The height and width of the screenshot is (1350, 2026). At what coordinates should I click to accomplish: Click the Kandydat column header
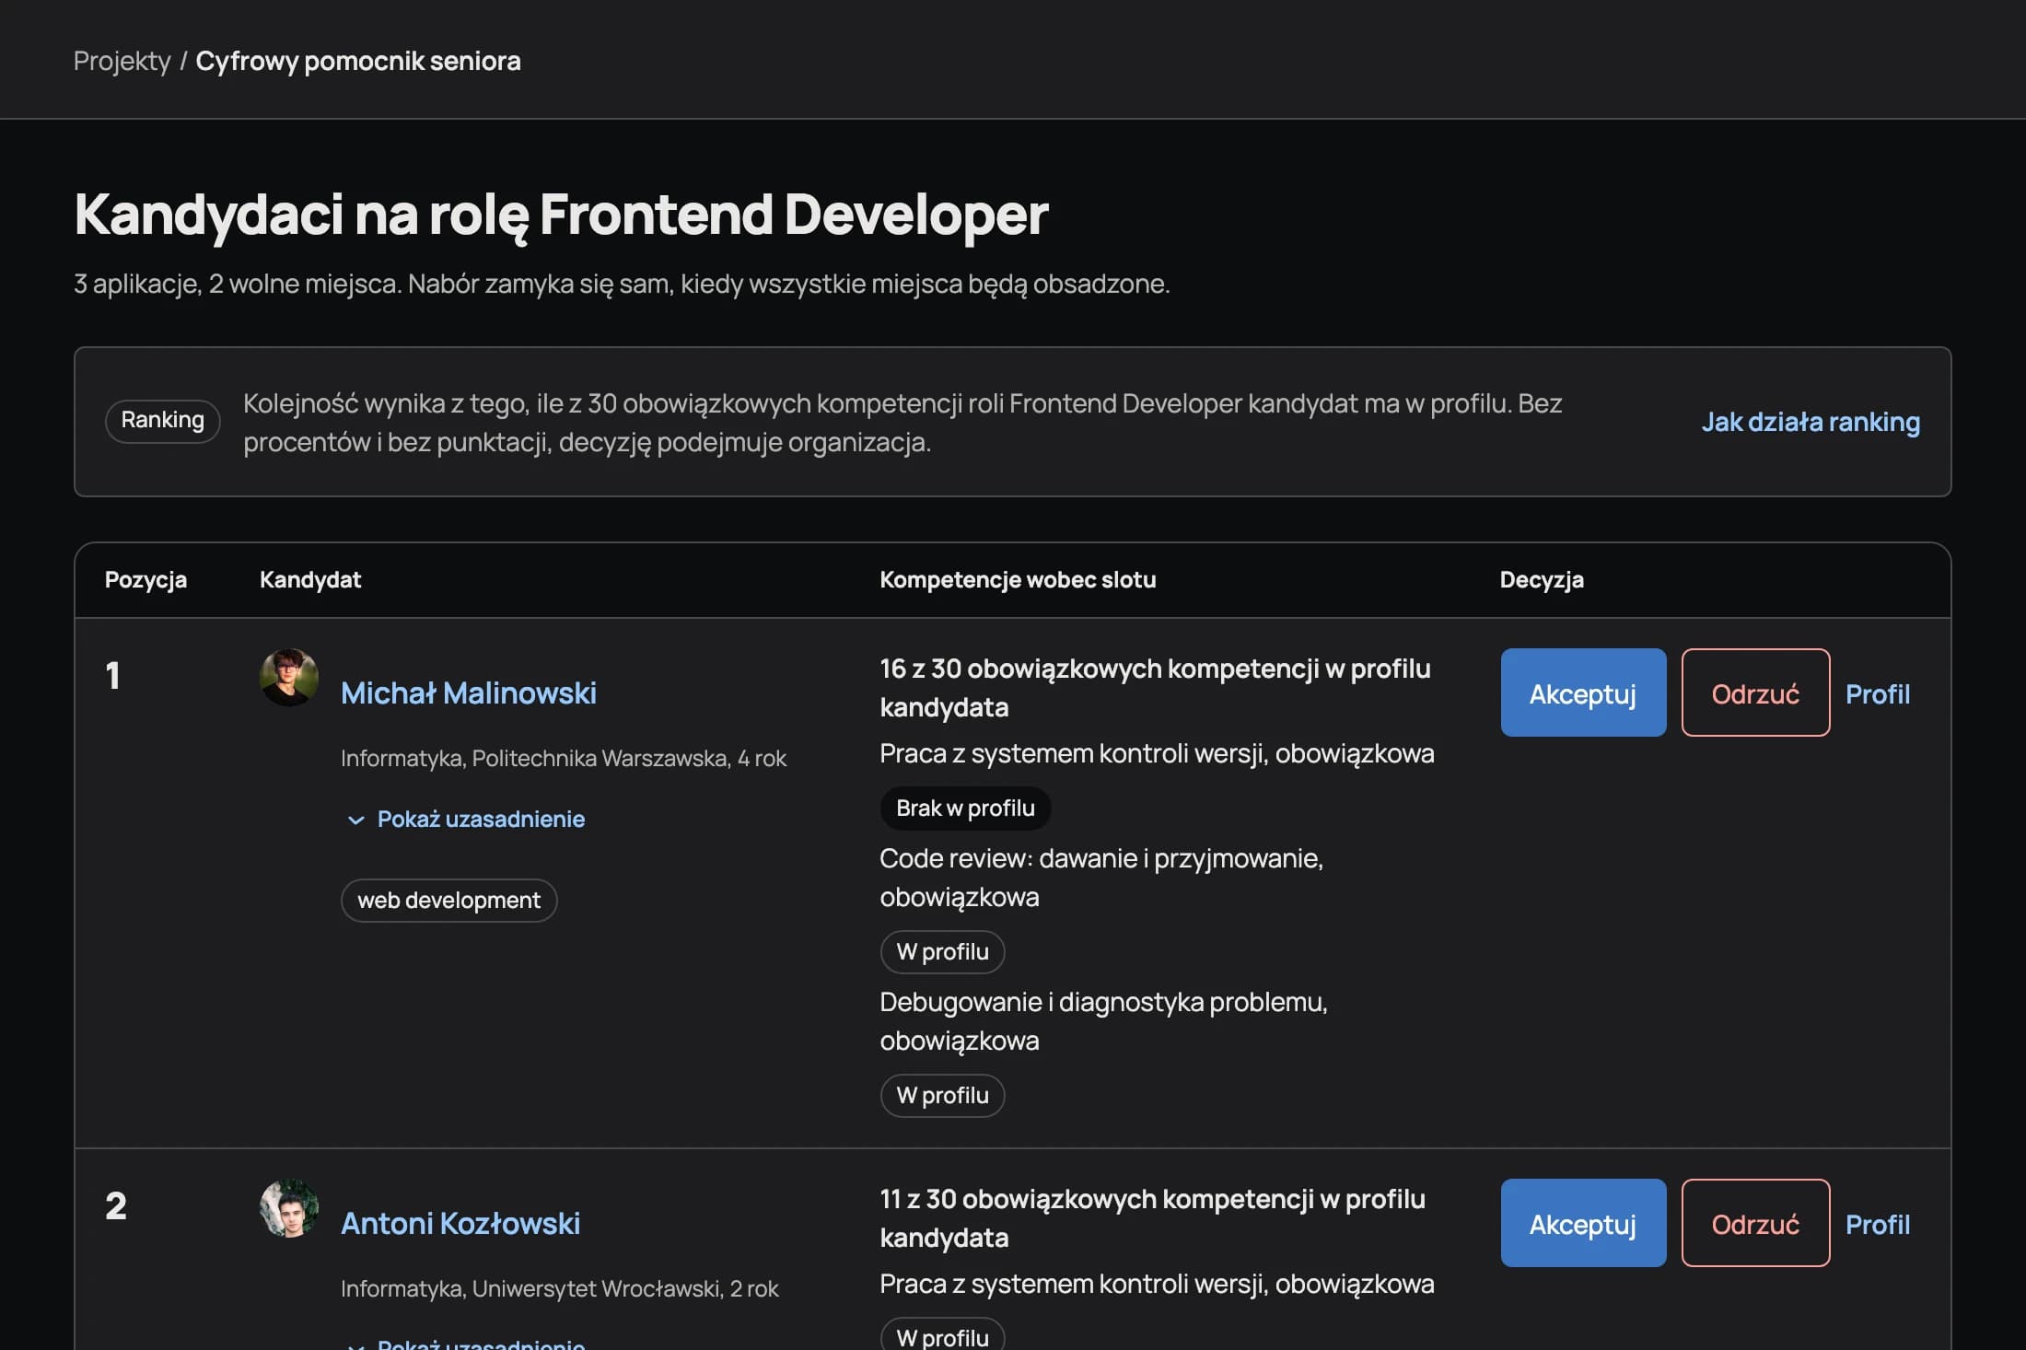click(310, 579)
